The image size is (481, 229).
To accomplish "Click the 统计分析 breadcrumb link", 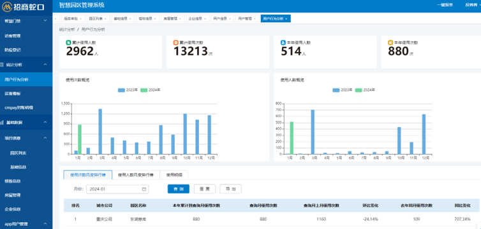I will pos(67,30).
